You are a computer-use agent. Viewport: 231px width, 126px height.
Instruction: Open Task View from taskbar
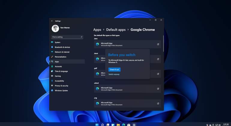(108, 125)
